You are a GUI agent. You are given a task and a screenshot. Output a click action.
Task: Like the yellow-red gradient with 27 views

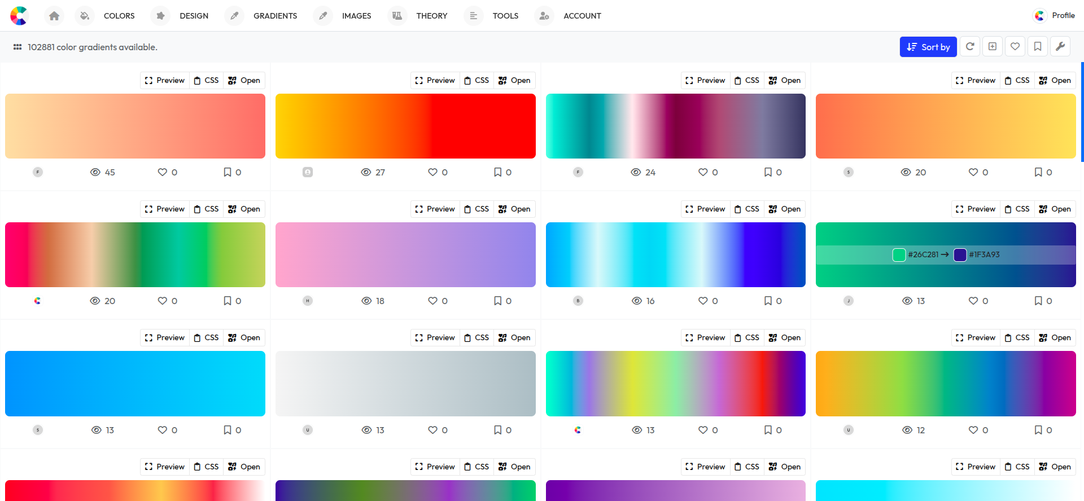click(x=433, y=172)
